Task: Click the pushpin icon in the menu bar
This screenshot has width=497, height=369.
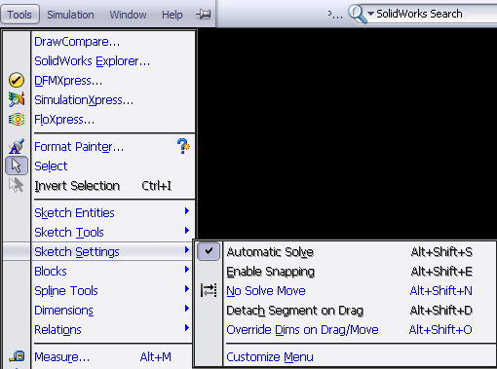Action: [x=204, y=14]
